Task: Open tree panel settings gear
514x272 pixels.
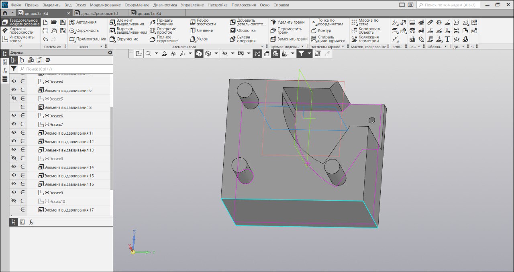Action: [110, 52]
